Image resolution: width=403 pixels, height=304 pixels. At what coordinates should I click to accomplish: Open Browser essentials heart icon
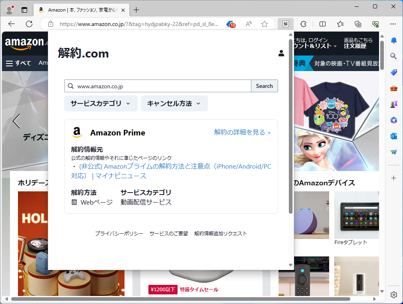pos(375,24)
